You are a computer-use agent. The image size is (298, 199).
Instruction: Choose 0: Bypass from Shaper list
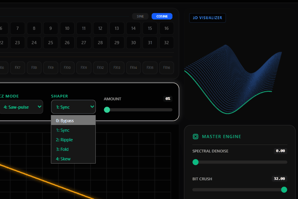[74, 121]
